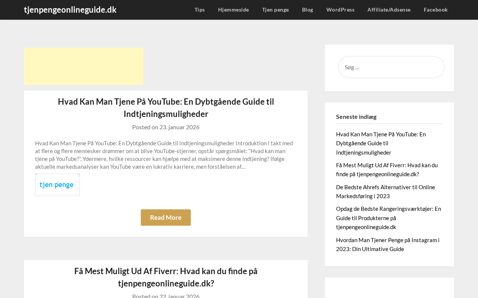Click the yellow advertisement banner
478x298 pixels.
(x=84, y=66)
